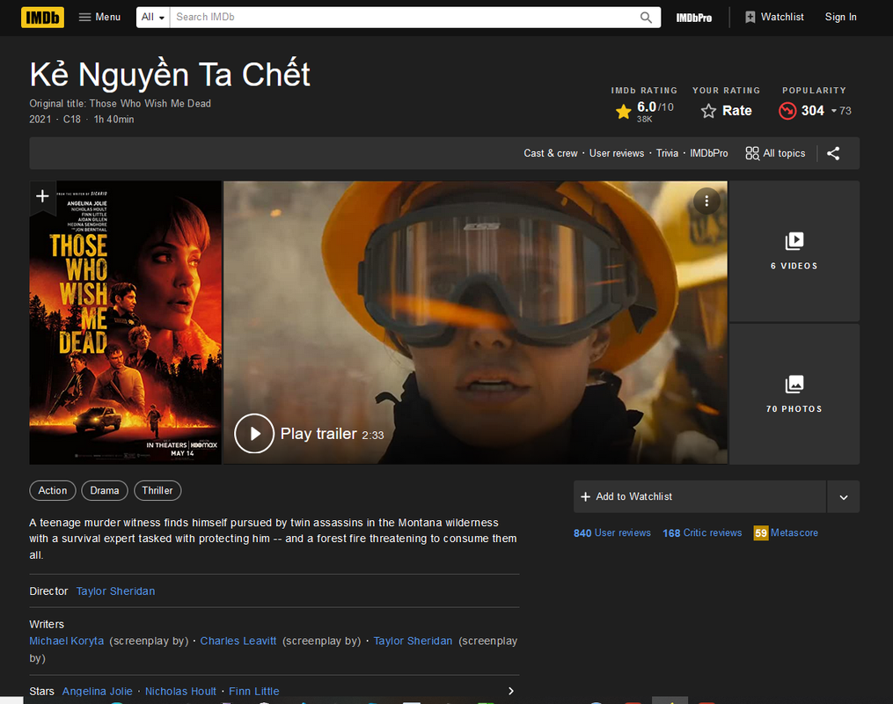The height and width of the screenshot is (704, 893).
Task: Open the 70 Photos gallery
Action: coord(794,394)
